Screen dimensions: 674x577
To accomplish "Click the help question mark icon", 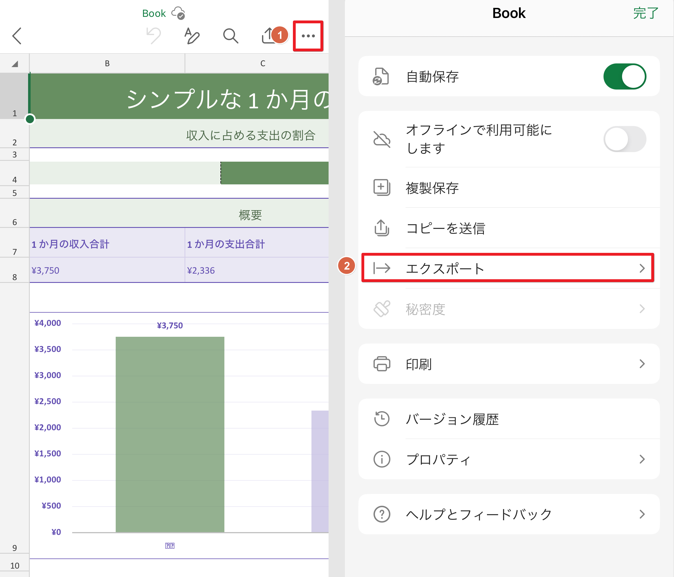I will tap(382, 514).
